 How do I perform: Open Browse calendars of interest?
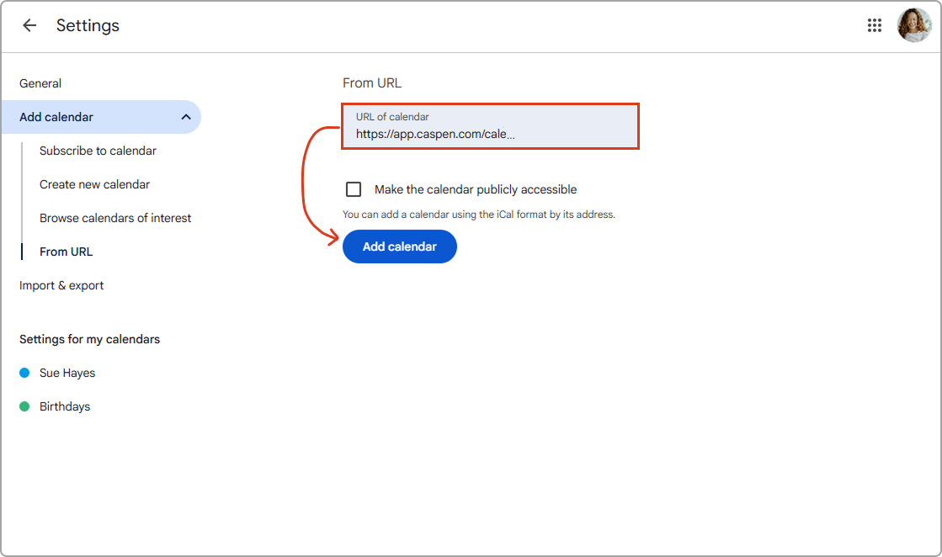point(115,218)
